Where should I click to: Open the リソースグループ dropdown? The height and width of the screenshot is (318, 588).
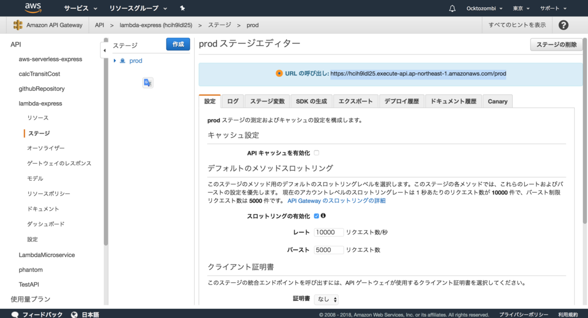pos(138,8)
